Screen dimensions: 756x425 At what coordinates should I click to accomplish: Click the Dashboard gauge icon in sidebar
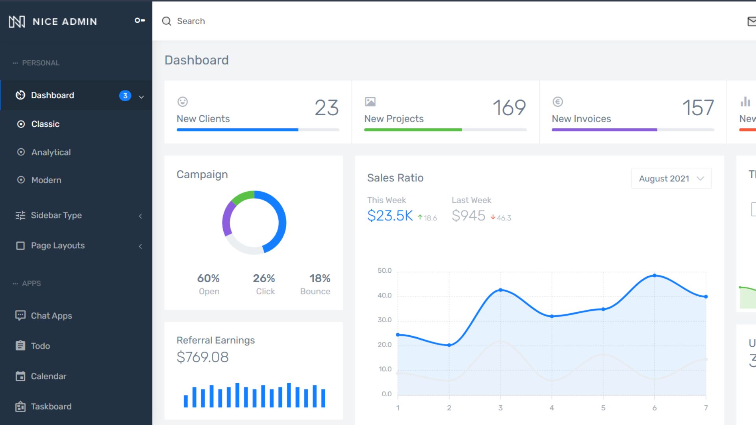(20, 95)
